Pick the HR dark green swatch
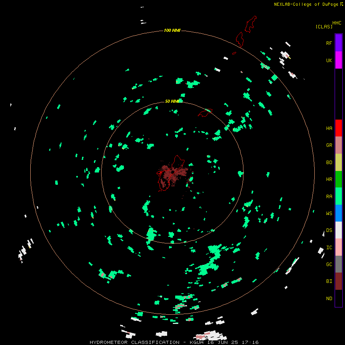This screenshot has width=345, height=345. point(338,179)
